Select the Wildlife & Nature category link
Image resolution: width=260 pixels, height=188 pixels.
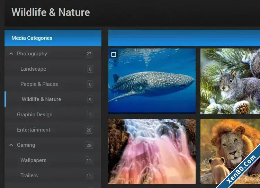tap(42, 99)
